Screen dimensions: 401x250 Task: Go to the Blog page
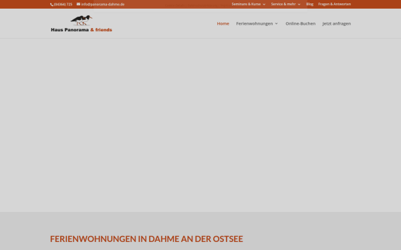pyautogui.click(x=309, y=4)
